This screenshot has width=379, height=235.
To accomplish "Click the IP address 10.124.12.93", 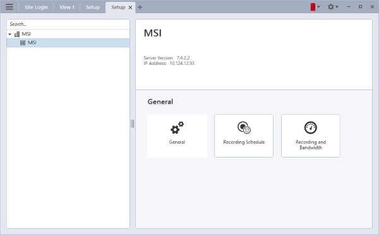I will [x=182, y=63].
